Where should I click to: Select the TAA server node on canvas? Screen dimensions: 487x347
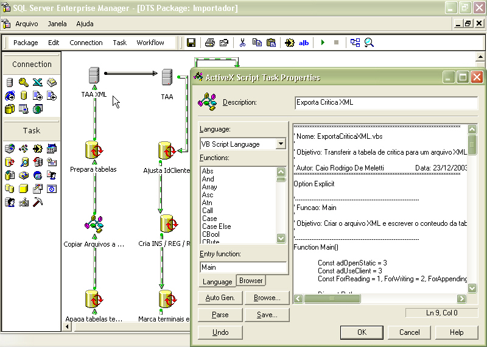point(167,77)
